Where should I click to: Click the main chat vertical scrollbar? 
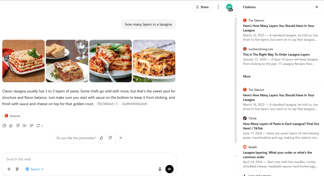pyautogui.click(x=235, y=80)
